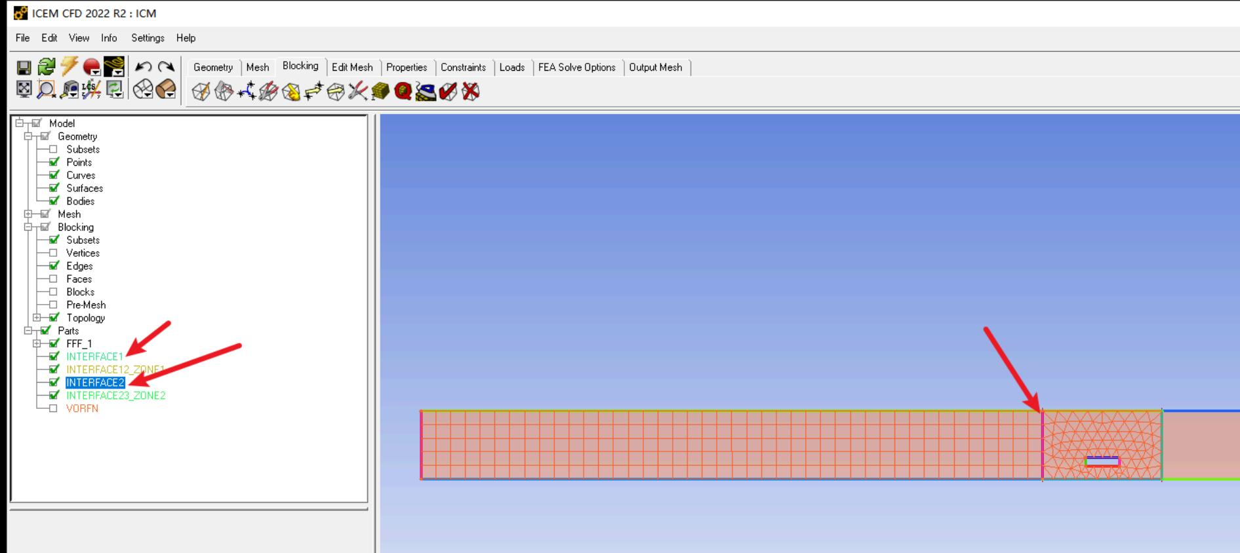Uncheck the Edges checkbox

coord(54,266)
